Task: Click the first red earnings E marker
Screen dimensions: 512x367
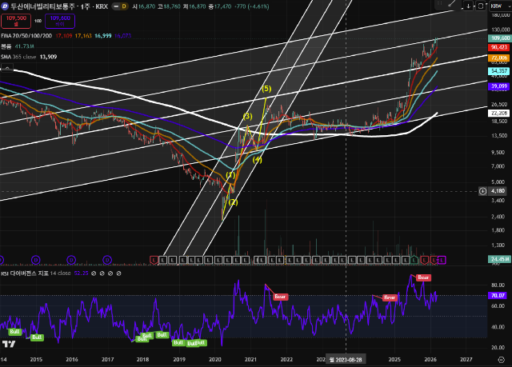Action: (x=154, y=260)
